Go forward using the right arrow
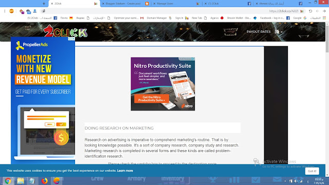This screenshot has height=185, width=329. click(x=324, y=11)
